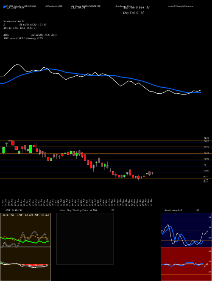
Task: Click the 'MACD: 9.76, 10.3, -0.54' readout
Action: tap(19, 28)
